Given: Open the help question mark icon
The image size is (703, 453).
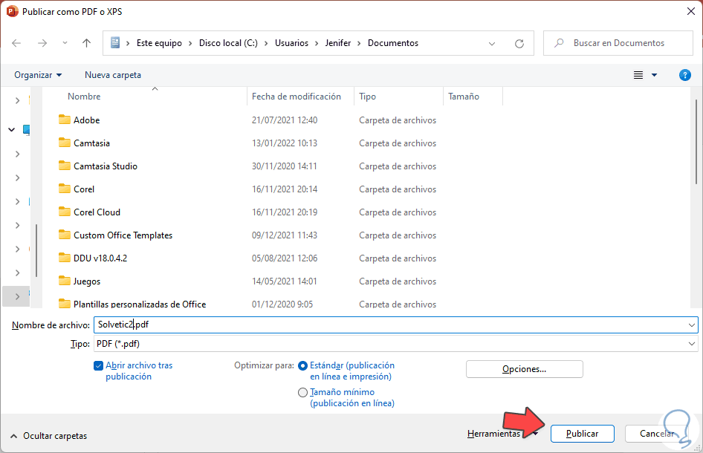Looking at the screenshot, I should point(685,75).
